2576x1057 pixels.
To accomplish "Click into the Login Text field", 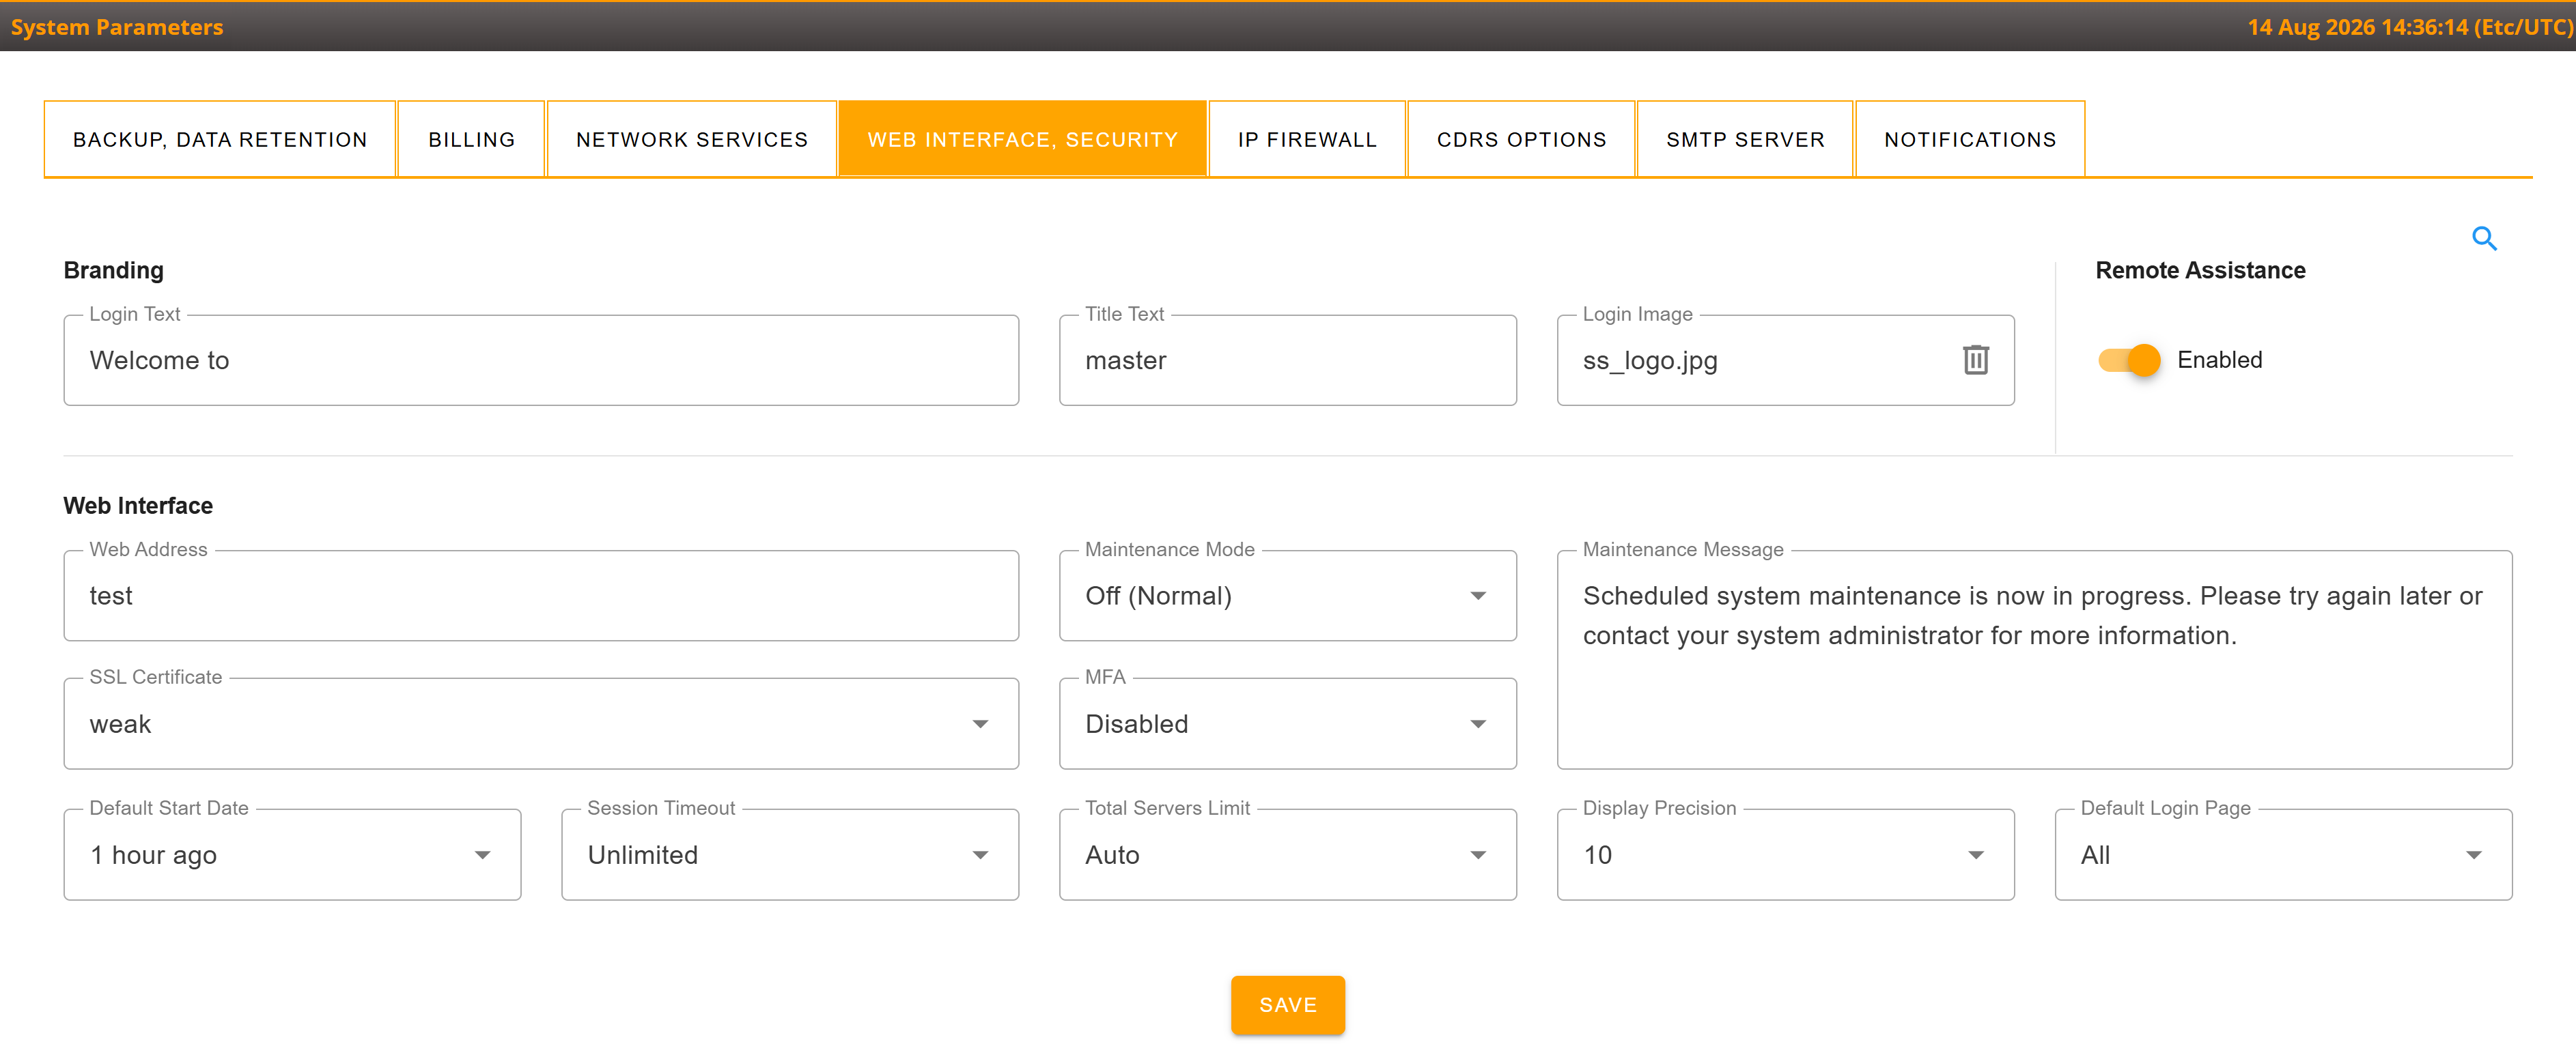I will click(541, 360).
